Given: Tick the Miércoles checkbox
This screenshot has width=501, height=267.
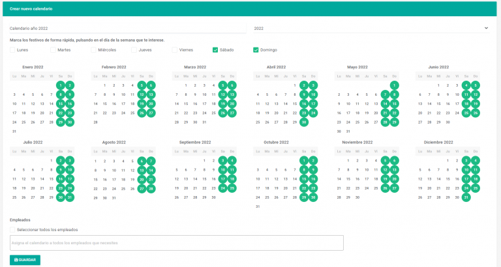Looking at the screenshot, I should (94, 49).
